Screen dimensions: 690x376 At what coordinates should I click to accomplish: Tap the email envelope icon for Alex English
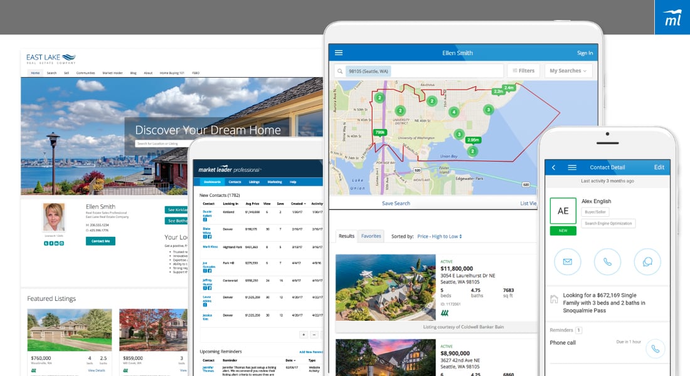pyautogui.click(x=568, y=262)
